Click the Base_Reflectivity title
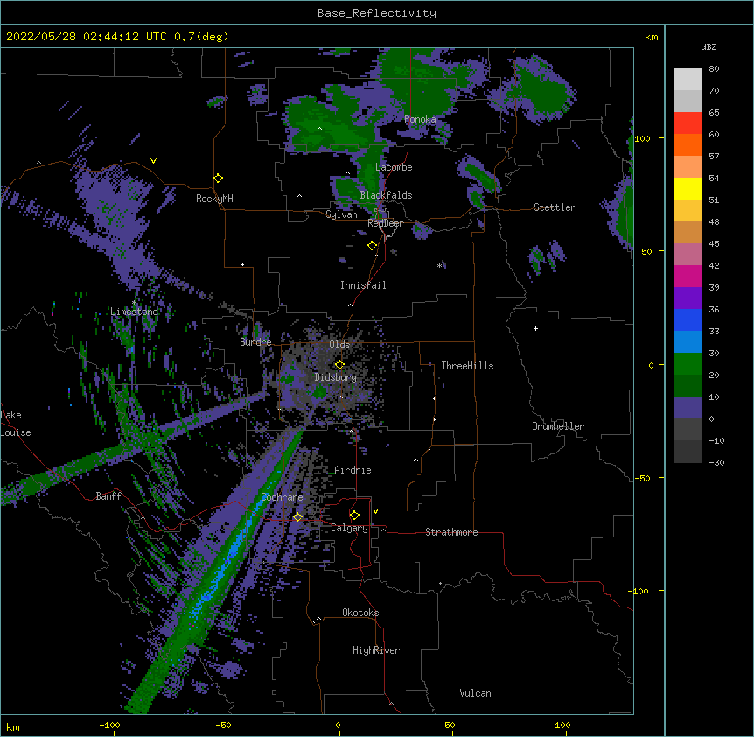This screenshot has height=737, width=754. point(377,13)
